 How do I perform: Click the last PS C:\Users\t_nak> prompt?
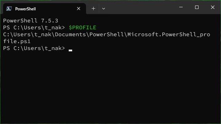[34, 48]
